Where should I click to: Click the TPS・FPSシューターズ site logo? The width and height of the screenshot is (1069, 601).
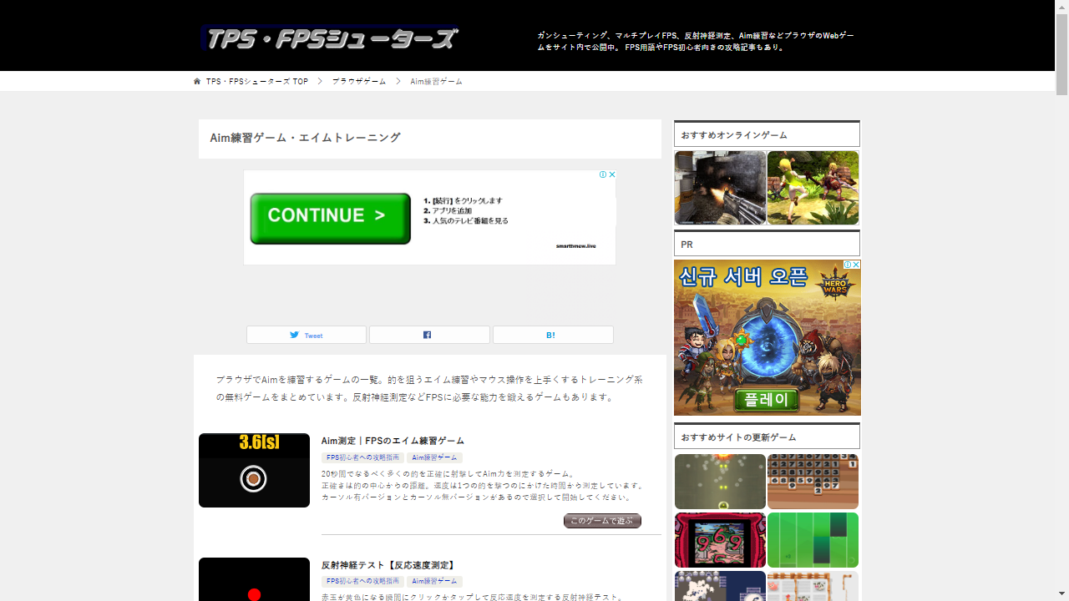click(x=329, y=38)
